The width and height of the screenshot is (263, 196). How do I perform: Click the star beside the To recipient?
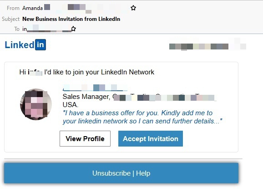click(x=73, y=29)
